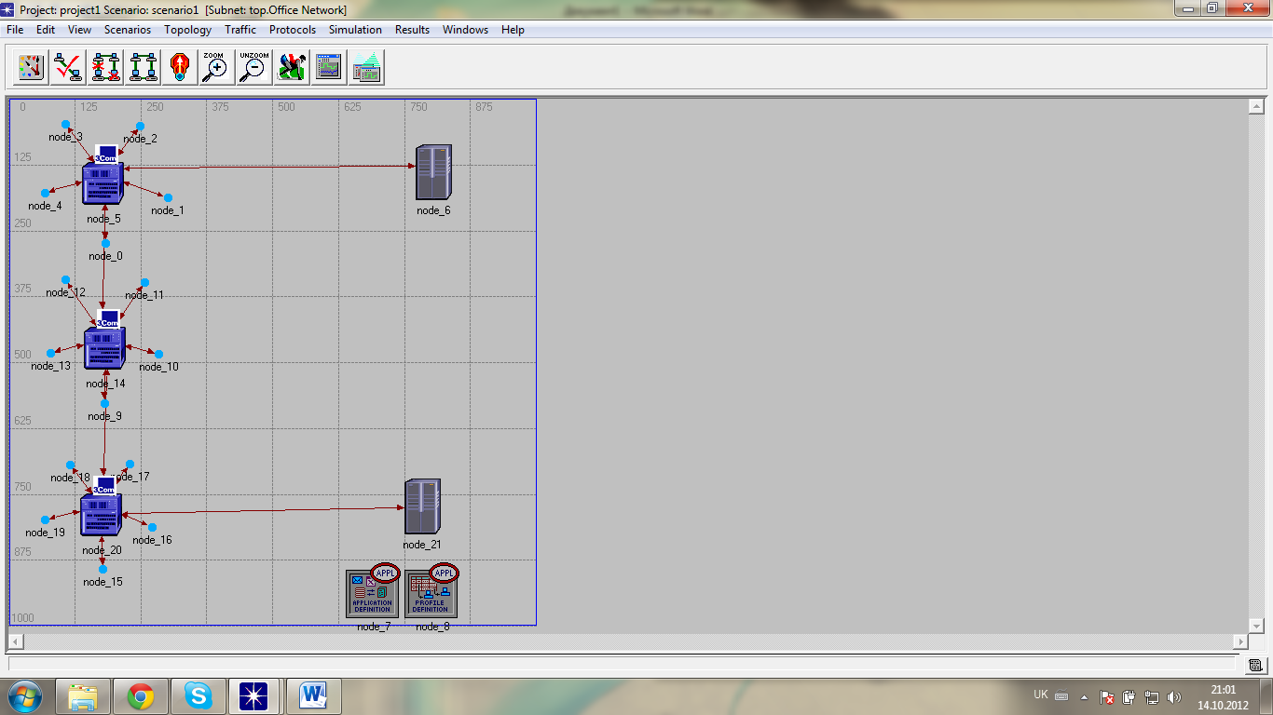Click the running man Configure/Run Simulation icon
Screen dimensions: 1273x715
(x=292, y=67)
